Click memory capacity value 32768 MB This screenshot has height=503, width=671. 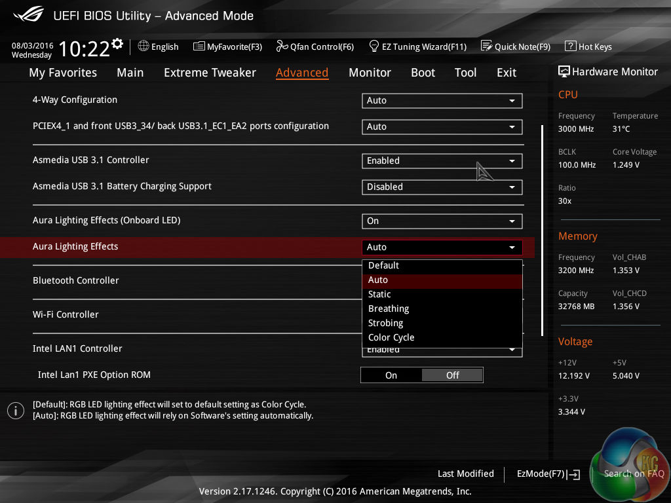point(576,307)
